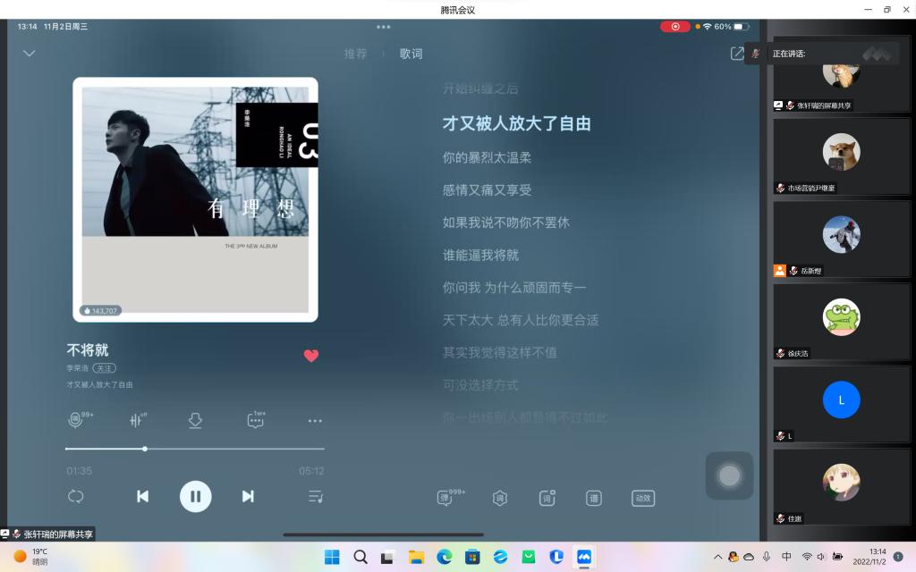Click the highlighted lyric 才又被人放大了自由
Screen dimensions: 916x572
tap(516, 123)
